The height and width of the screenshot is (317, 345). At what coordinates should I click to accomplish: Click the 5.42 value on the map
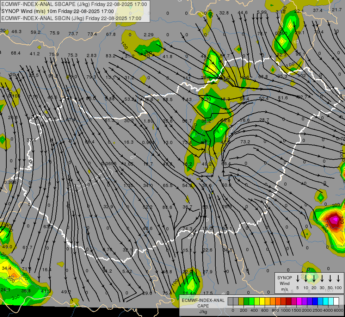click(127, 272)
